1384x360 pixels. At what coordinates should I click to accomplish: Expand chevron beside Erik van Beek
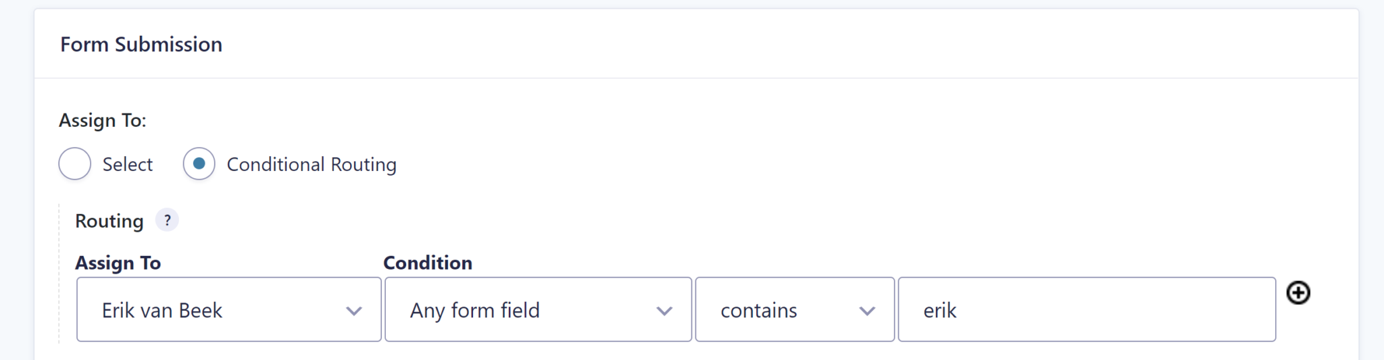pos(354,311)
